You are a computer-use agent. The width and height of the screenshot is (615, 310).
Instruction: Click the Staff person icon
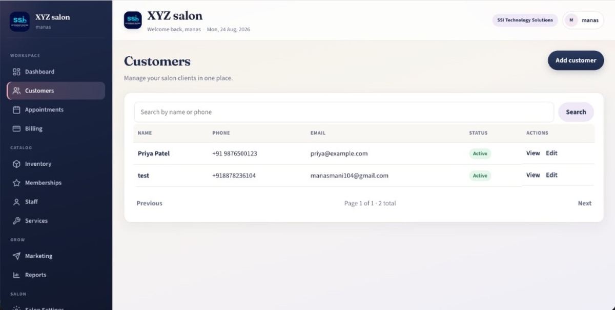pos(16,202)
